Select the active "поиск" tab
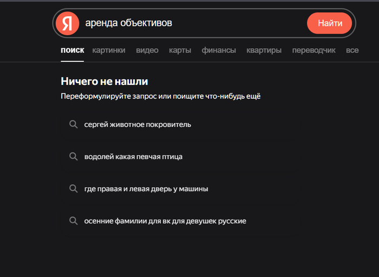 pyautogui.click(x=73, y=50)
